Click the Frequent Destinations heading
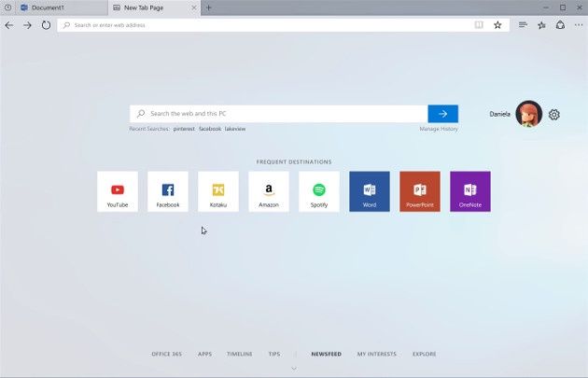The image size is (588, 378). coord(294,161)
